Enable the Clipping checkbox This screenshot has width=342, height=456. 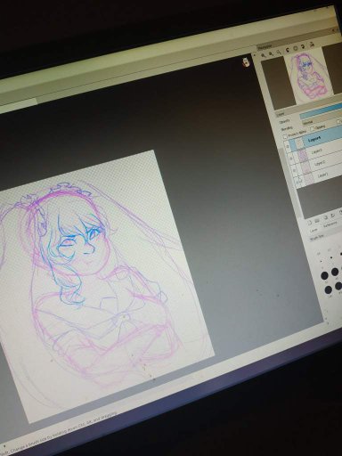coord(312,128)
